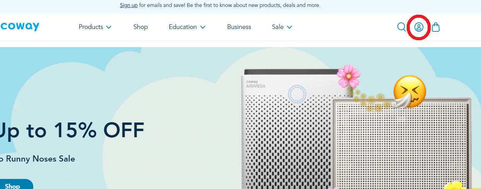Expand the Sale dropdown menu

pyautogui.click(x=282, y=27)
